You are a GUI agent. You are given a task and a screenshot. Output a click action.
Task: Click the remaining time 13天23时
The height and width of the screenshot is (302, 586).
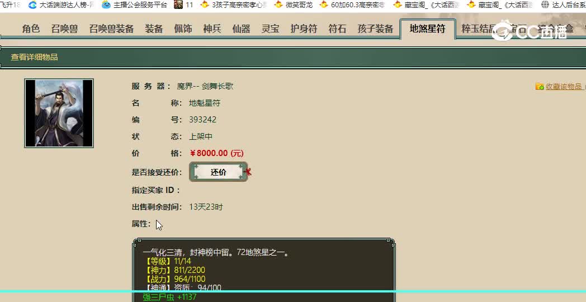[x=206, y=207]
